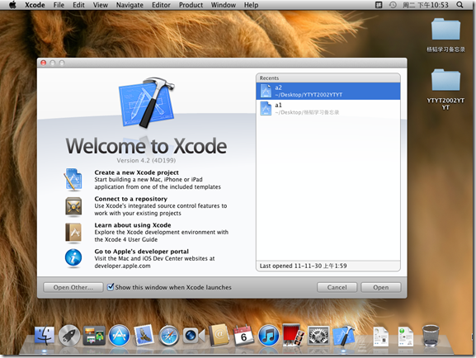Click the Open Other... button
476x358 pixels.
[x=73, y=287]
